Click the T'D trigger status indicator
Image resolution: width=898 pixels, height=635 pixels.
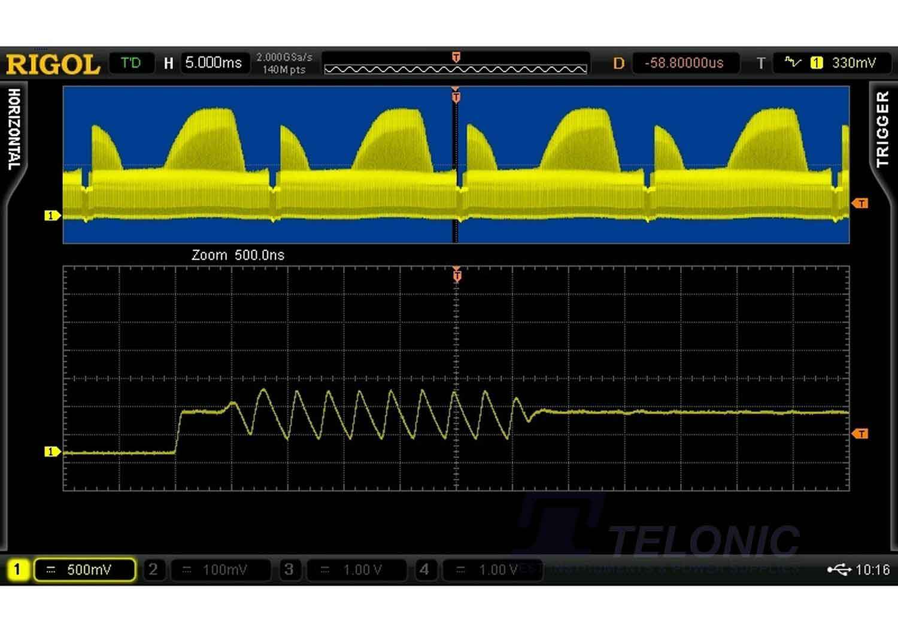(131, 63)
